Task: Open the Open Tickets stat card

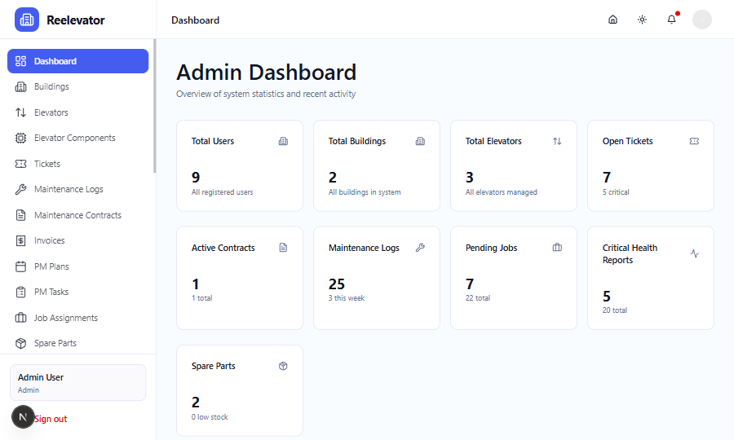Action: tap(650, 165)
